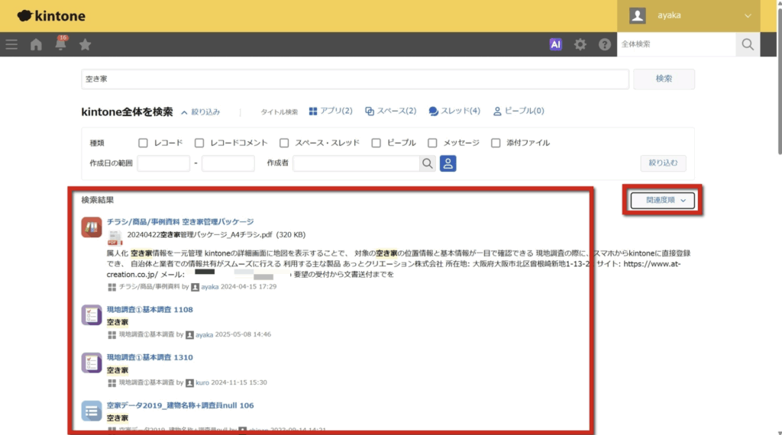Click the 作成者 creator input field
This screenshot has height=435, width=782.
tap(356, 163)
